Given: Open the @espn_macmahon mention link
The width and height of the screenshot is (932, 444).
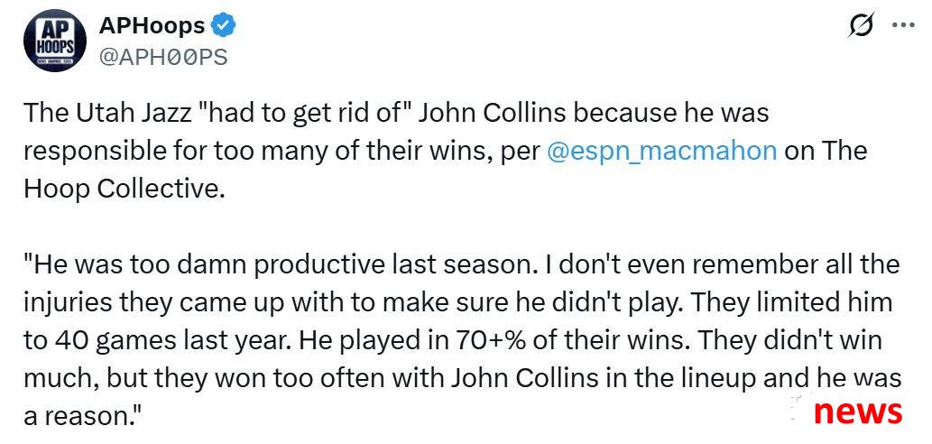Looking at the screenshot, I should pos(661,151).
